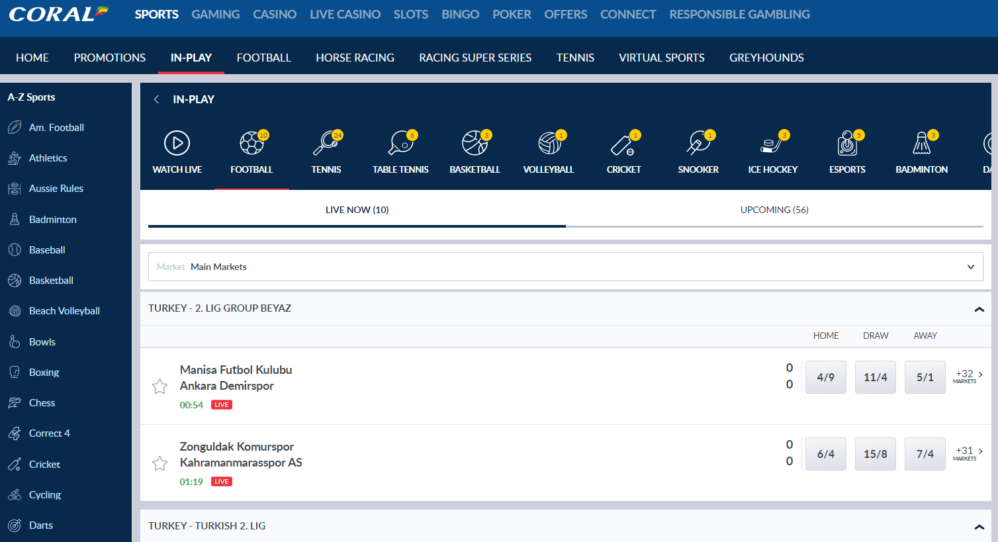
Task: Open the Watch Live play icon
Action: [177, 143]
